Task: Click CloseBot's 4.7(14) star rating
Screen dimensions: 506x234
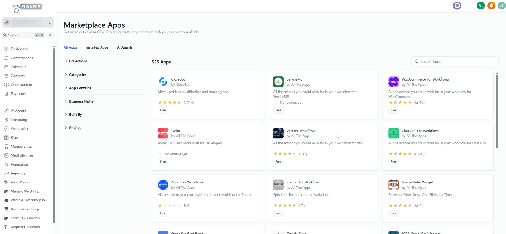Action: 176,103
